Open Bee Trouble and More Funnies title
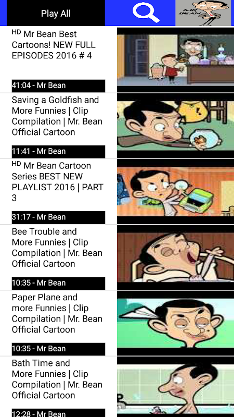The image size is (234, 417). pos(57,248)
